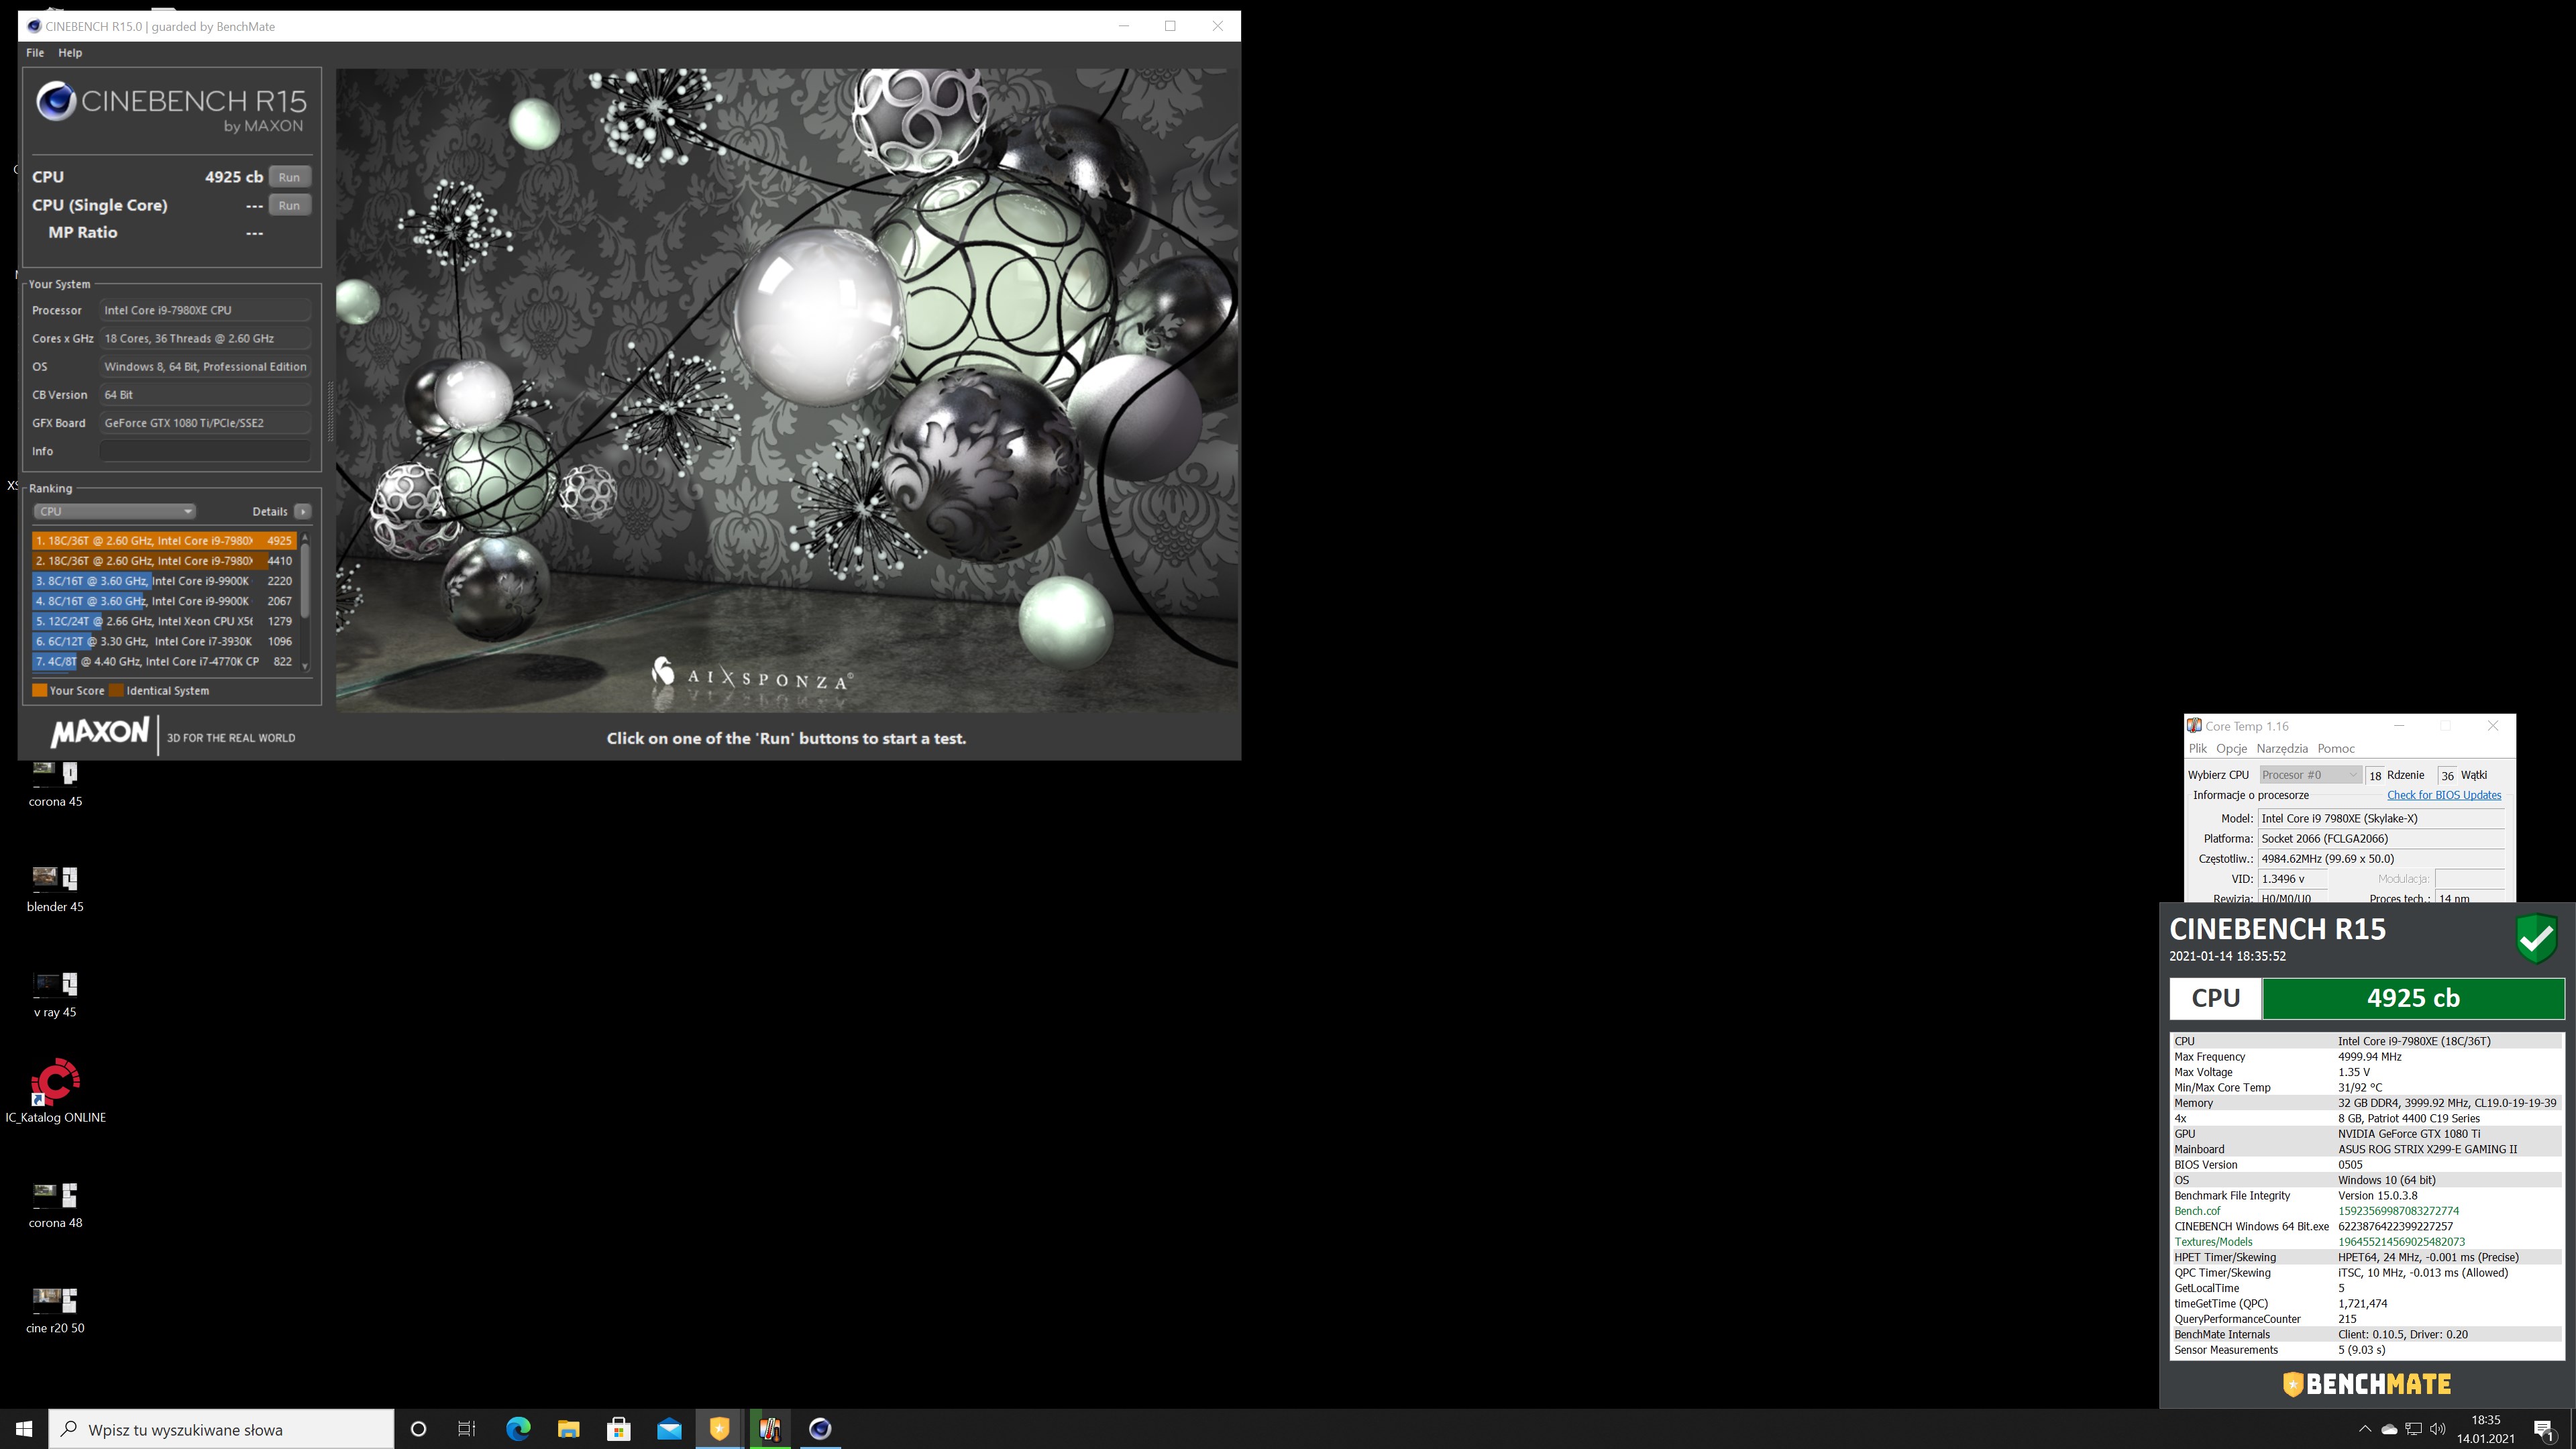Click the MAXON logo at bottom
The height and width of the screenshot is (1449, 2576).
(100, 734)
